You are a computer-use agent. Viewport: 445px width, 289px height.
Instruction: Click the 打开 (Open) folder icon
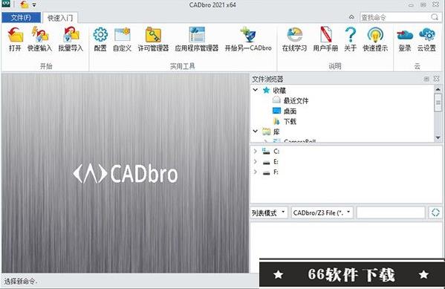(15, 35)
